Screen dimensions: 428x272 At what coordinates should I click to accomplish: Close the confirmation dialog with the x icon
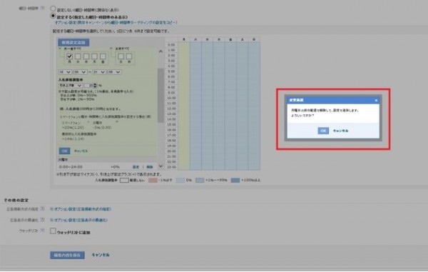tap(376, 100)
